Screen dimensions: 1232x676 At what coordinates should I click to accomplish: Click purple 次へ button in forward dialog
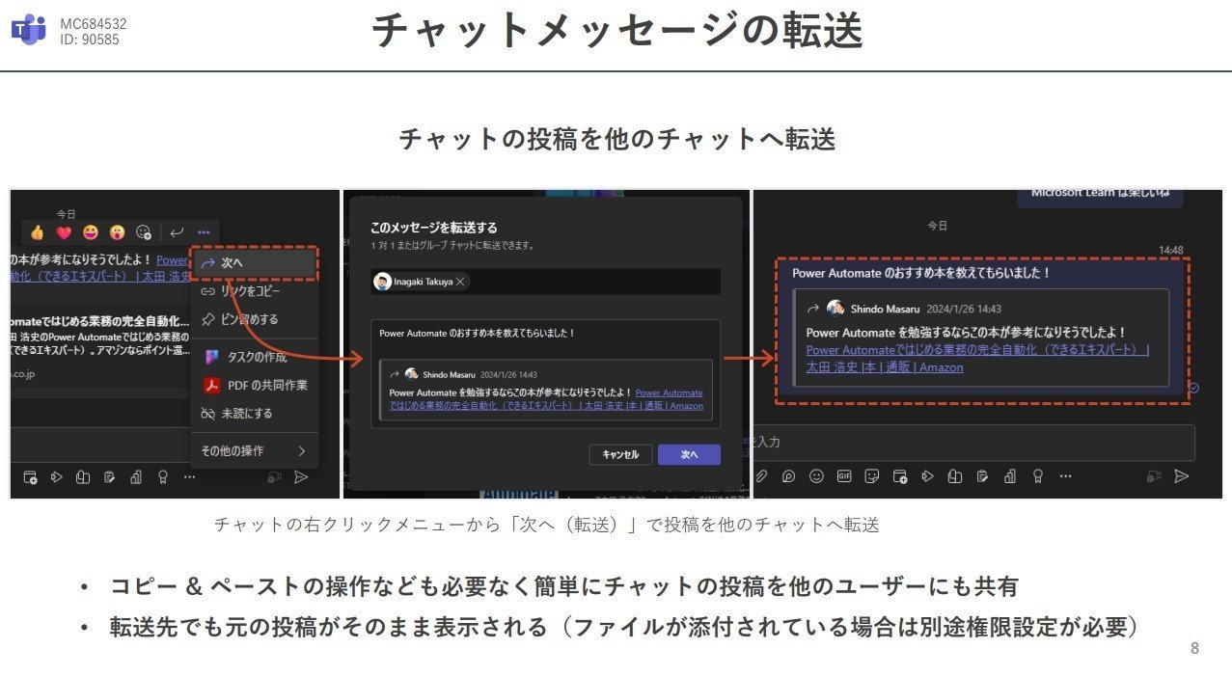click(x=689, y=454)
